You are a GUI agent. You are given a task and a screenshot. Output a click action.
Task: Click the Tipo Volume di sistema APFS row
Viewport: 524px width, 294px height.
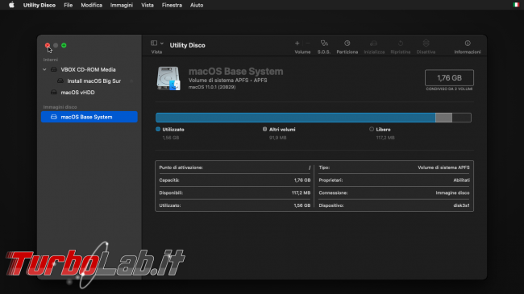tap(394, 168)
